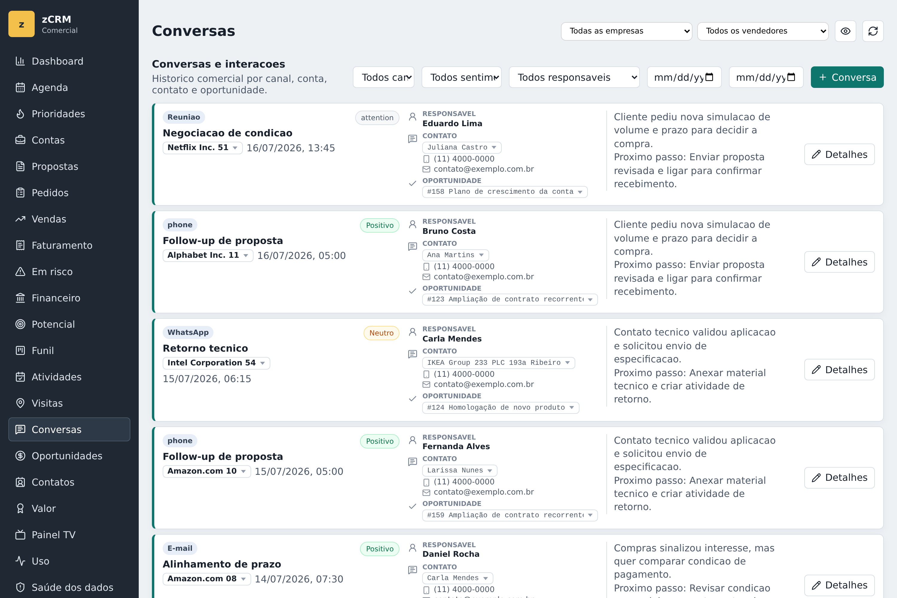Open Pedidos clipboard icon
Image resolution: width=897 pixels, height=598 pixels.
point(20,193)
